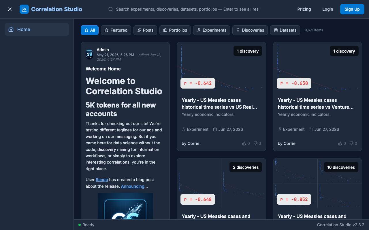The height and width of the screenshot is (230, 369).
Task: Click the Correlation Studio logo icon
Action: [24, 9]
